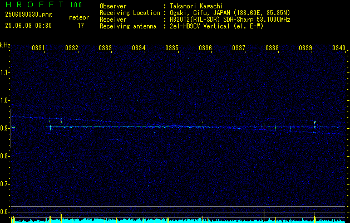Click time marker 0332
This screenshot has width=350, height=223.
pyautogui.click(x=72, y=47)
